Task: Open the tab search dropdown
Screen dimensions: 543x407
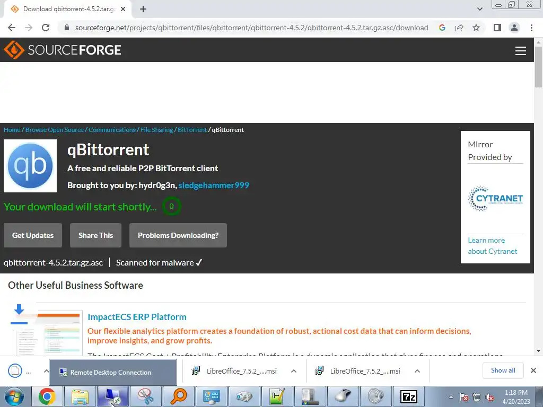Action: click(479, 9)
